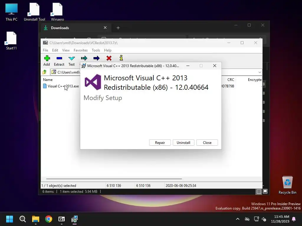
Task: Sort by the Encrypted column header
Action: click(x=255, y=79)
